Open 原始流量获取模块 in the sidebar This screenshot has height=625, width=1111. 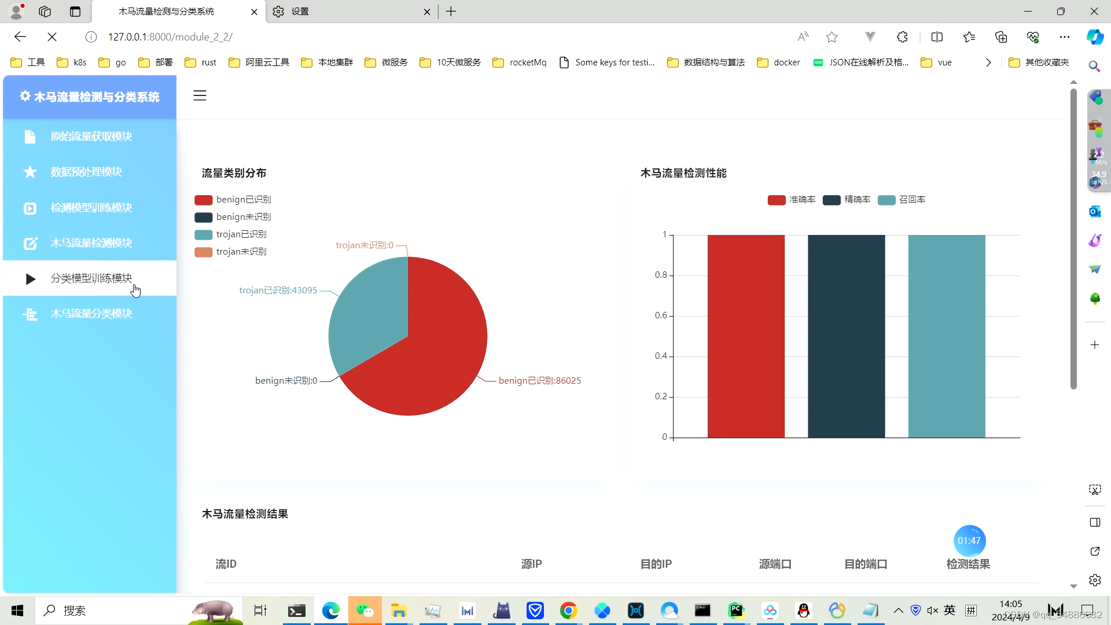pyautogui.click(x=90, y=137)
